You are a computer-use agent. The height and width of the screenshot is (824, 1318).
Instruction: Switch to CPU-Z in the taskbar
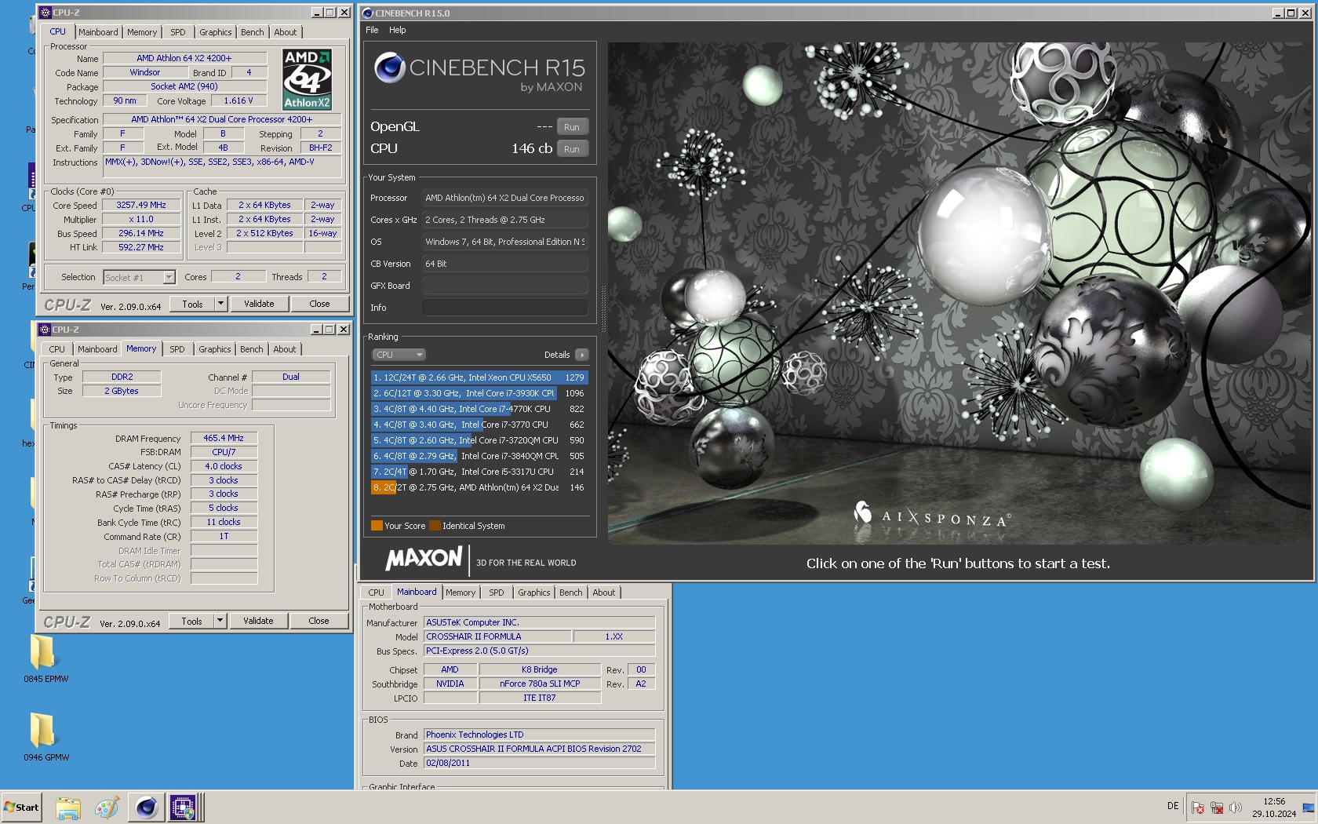[x=184, y=808]
